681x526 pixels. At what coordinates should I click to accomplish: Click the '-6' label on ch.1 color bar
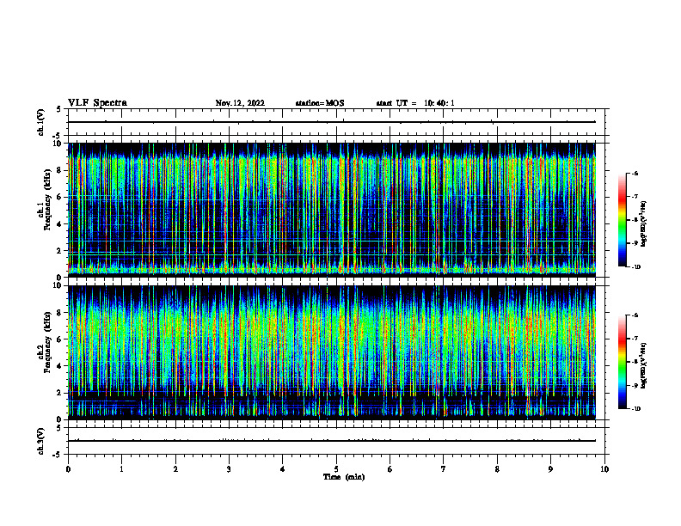pyautogui.click(x=634, y=173)
